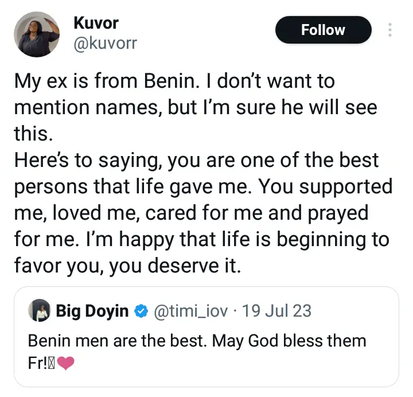
Task: Click the Kuvor display name
Action: (95, 23)
